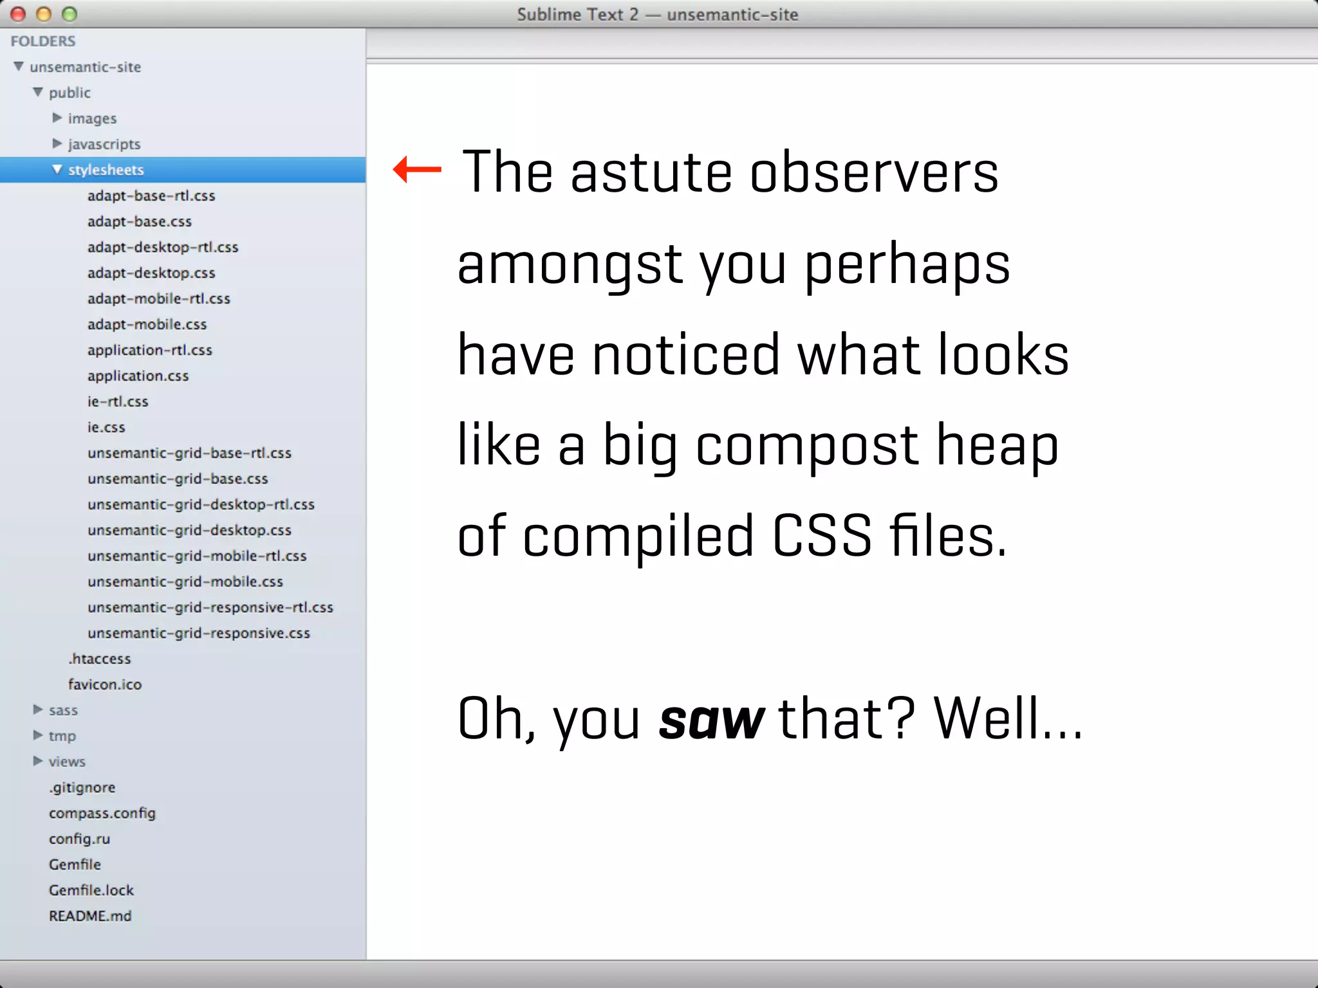
Task: Open compass.config file
Action: pyautogui.click(x=102, y=813)
